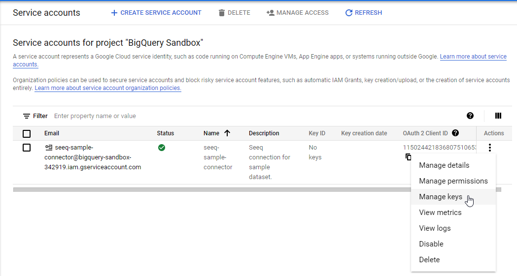Copy the OAuth 2 Client ID
Image resolution: width=517 pixels, height=276 pixels.
[x=408, y=157]
